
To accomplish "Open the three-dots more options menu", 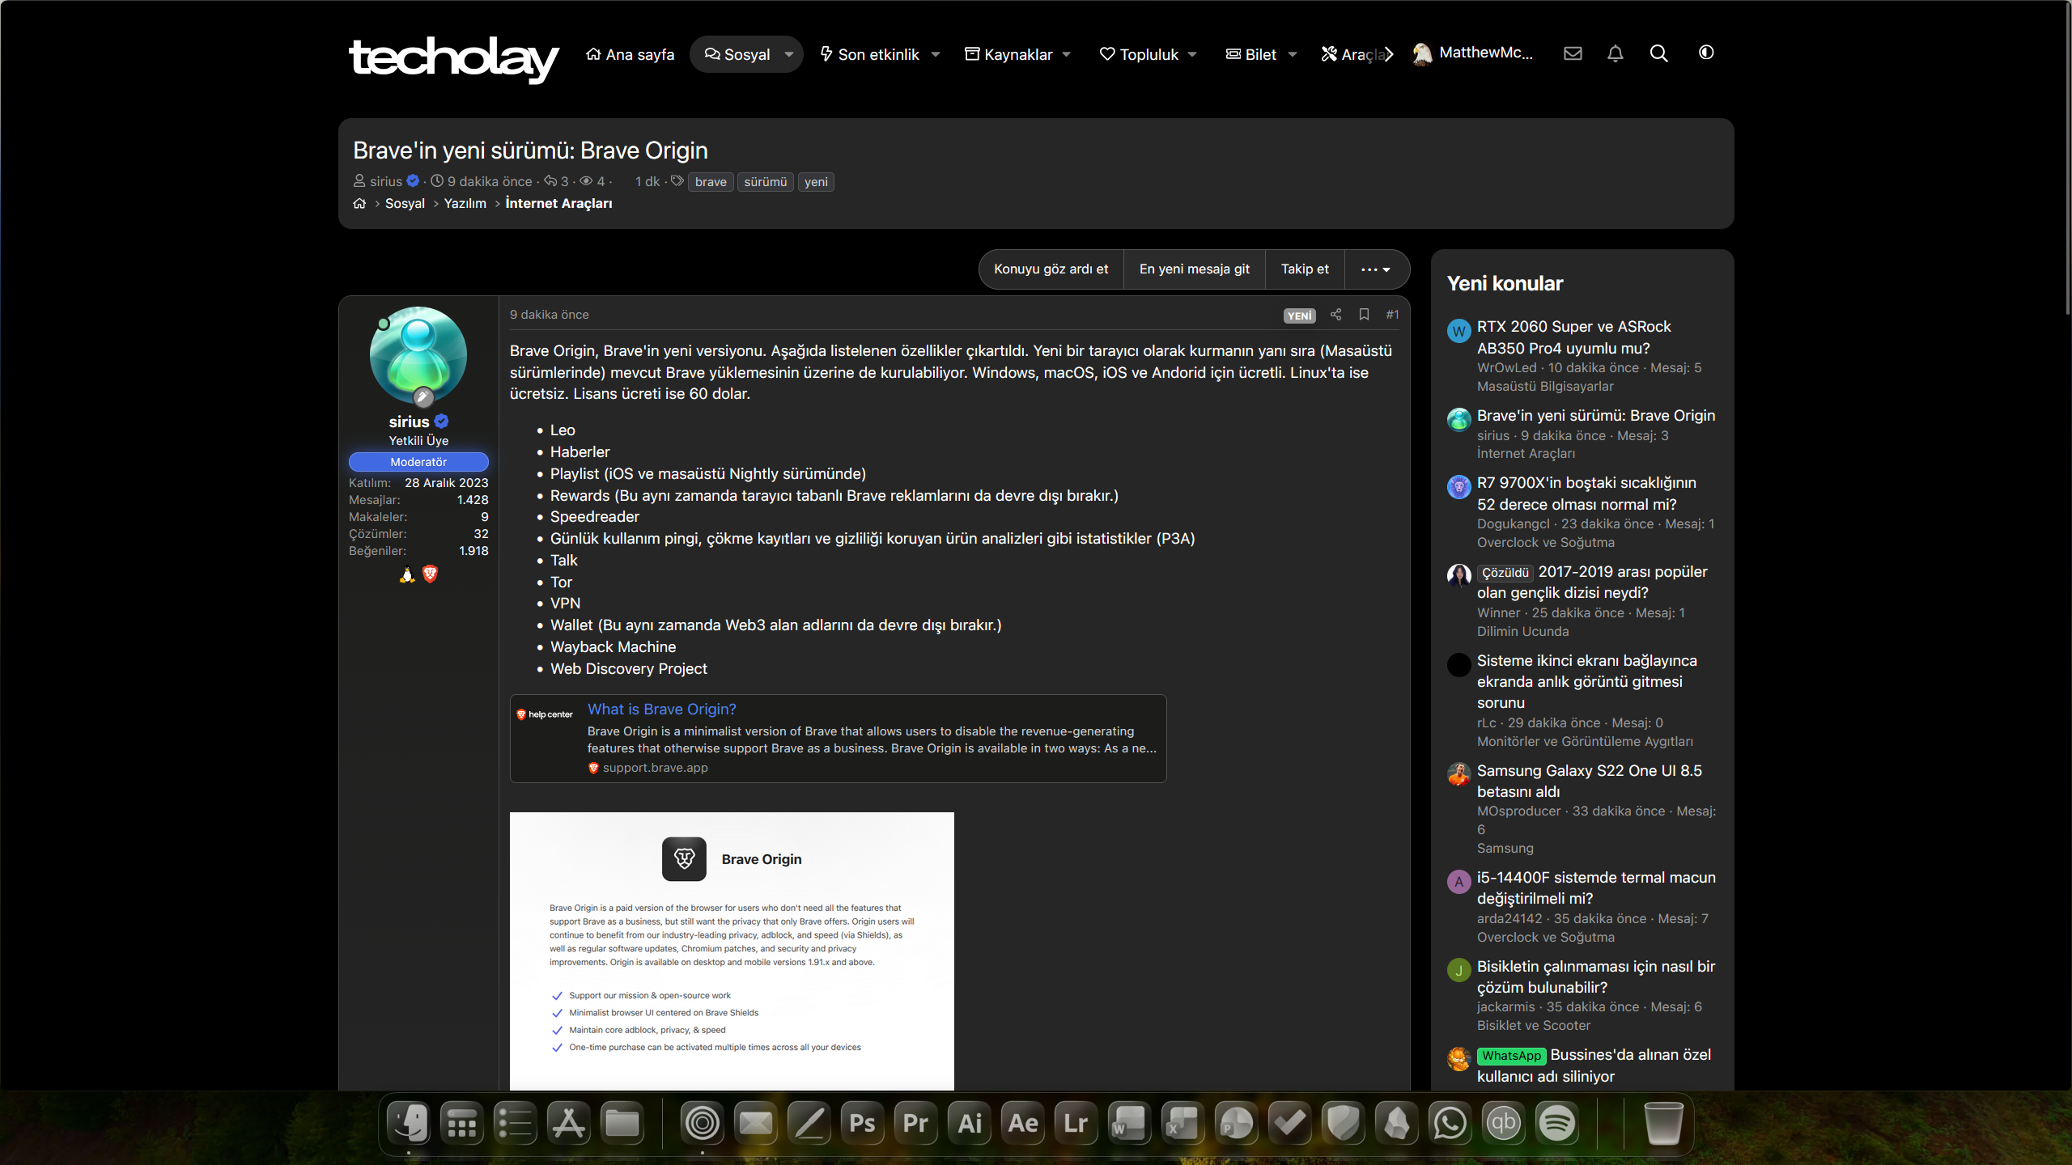I will pos(1376,269).
